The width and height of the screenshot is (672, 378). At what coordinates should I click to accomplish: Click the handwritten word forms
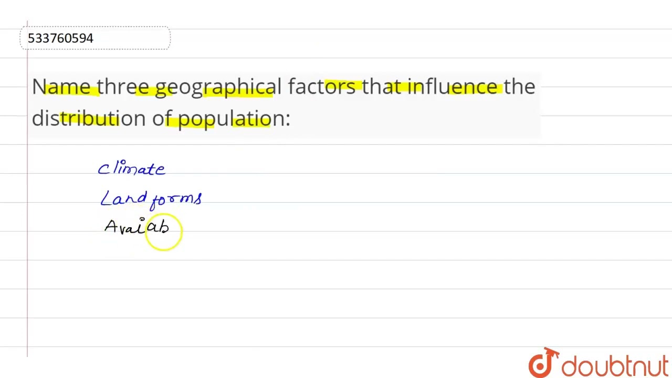tap(176, 199)
